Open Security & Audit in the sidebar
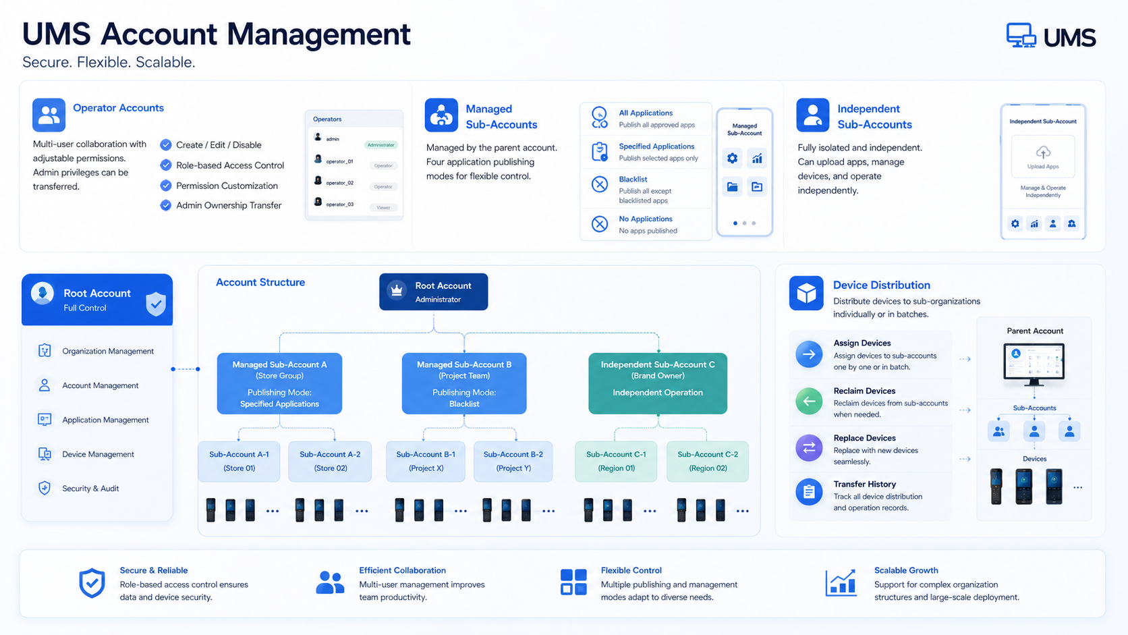1128x635 pixels. pyautogui.click(x=97, y=488)
